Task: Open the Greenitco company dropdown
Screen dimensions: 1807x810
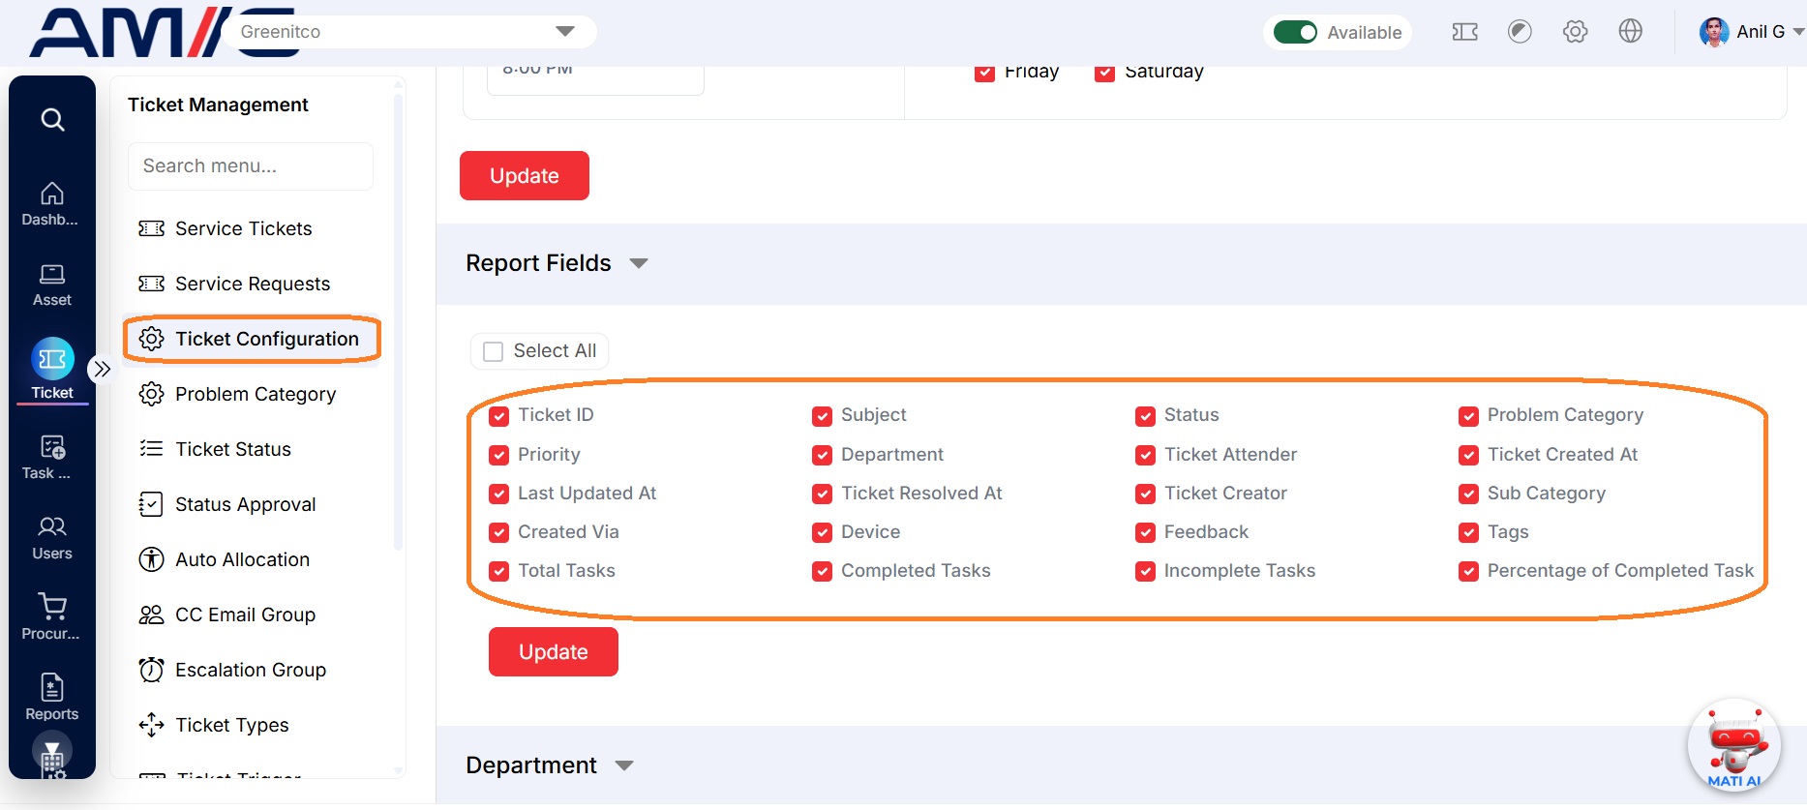Action: (x=408, y=32)
